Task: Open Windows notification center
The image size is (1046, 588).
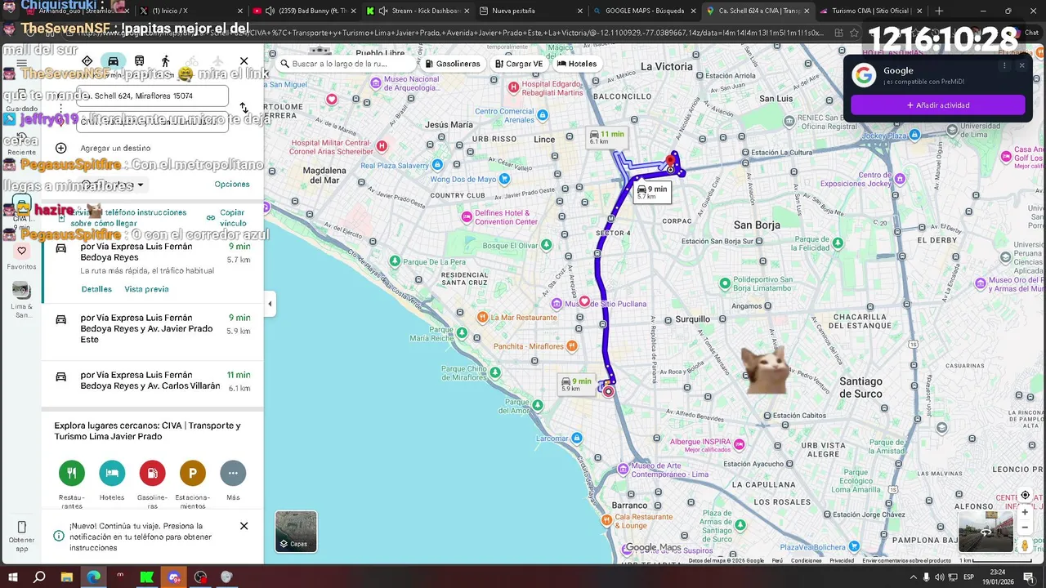Action: [1030, 577]
